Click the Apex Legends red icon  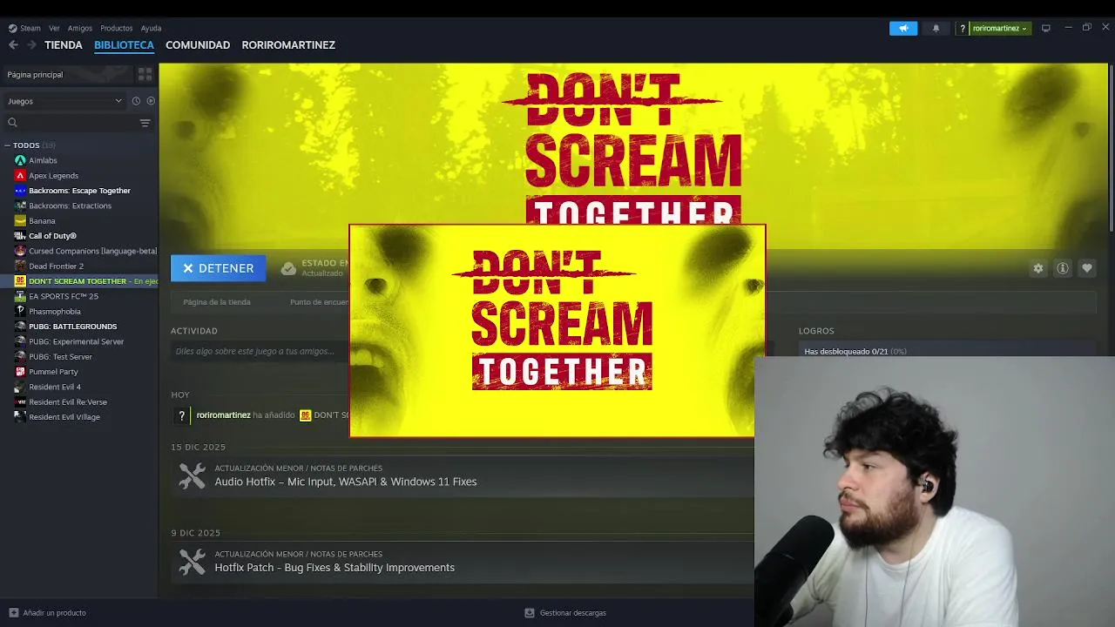20,175
